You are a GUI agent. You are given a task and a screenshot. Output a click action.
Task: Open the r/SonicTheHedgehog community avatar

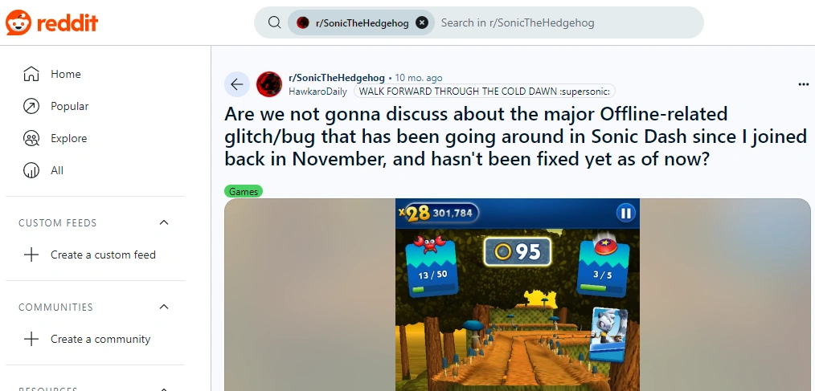coord(269,84)
